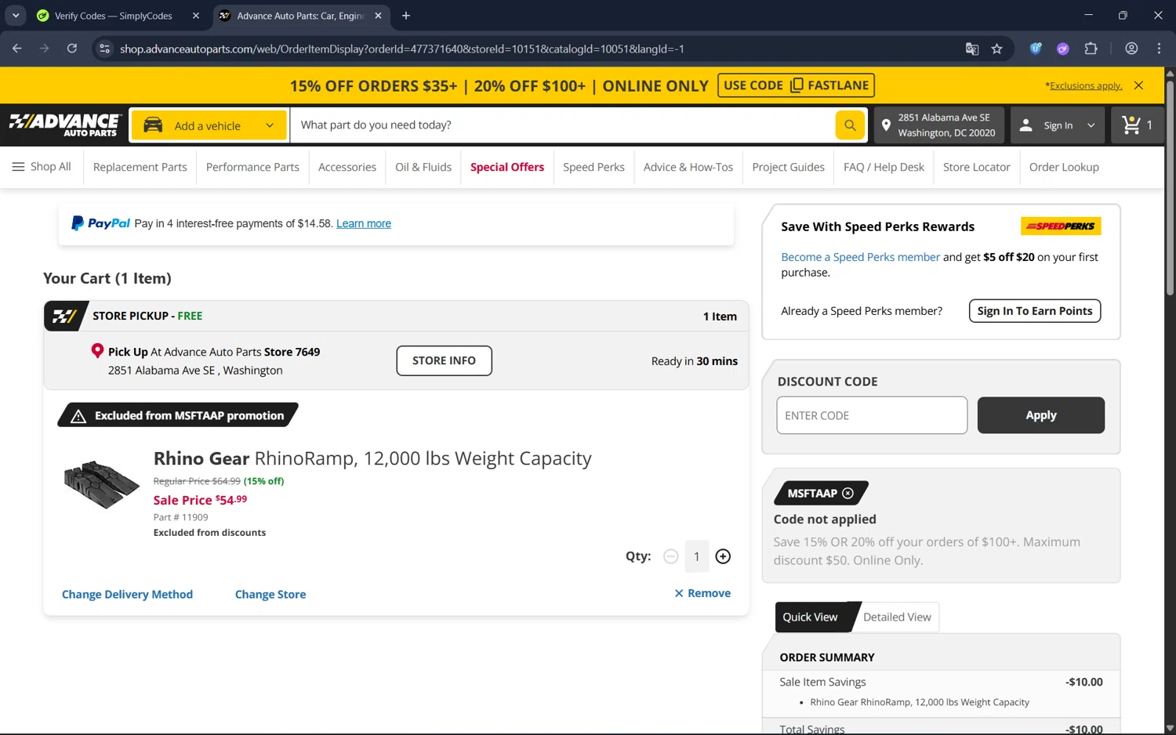The width and height of the screenshot is (1176, 735).
Task: Click Change Store link
Action: click(x=270, y=595)
